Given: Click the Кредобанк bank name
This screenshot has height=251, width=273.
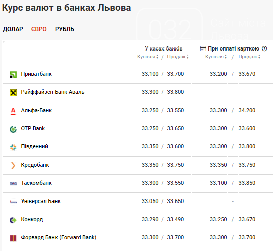Looking at the screenshot, I should pos(35,165).
